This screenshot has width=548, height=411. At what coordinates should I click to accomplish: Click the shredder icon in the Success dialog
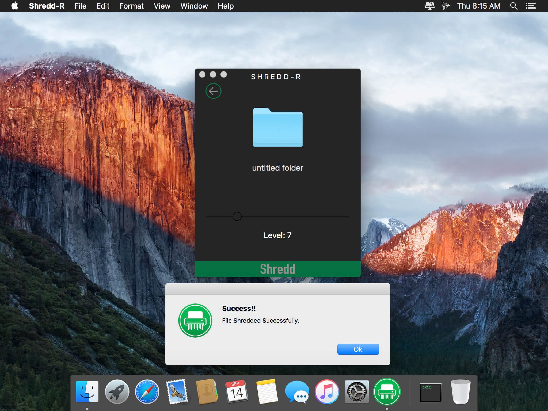(195, 321)
